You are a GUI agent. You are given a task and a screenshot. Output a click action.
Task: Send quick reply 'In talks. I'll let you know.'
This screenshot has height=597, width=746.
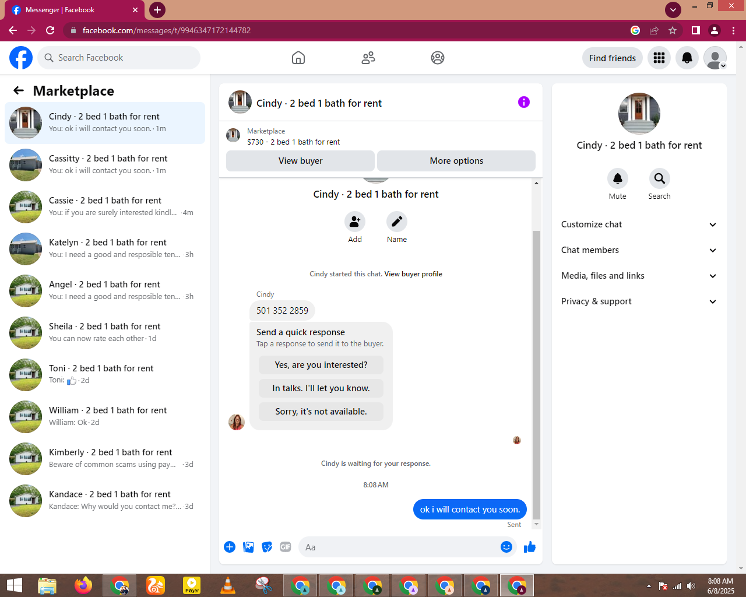point(321,388)
